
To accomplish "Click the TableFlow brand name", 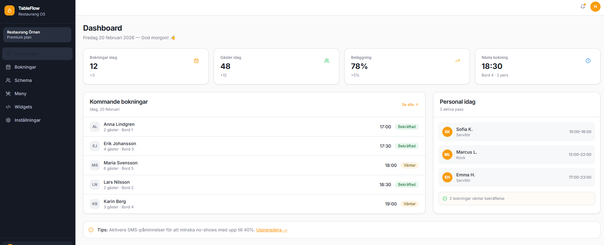I will 29,8.
